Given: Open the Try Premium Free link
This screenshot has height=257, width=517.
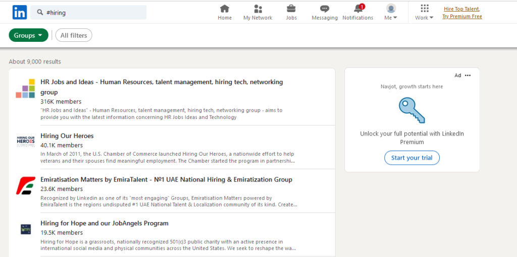Looking at the screenshot, I should 462,17.
